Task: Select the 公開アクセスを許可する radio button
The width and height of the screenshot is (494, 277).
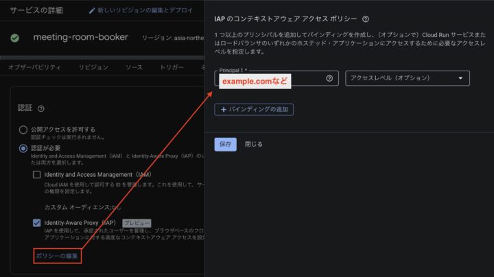Action: click(23, 129)
